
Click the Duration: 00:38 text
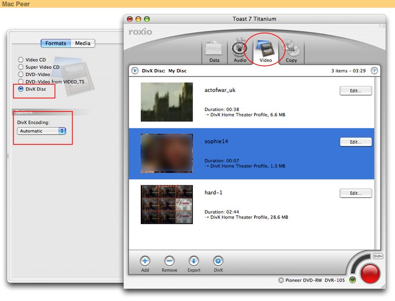(x=222, y=109)
